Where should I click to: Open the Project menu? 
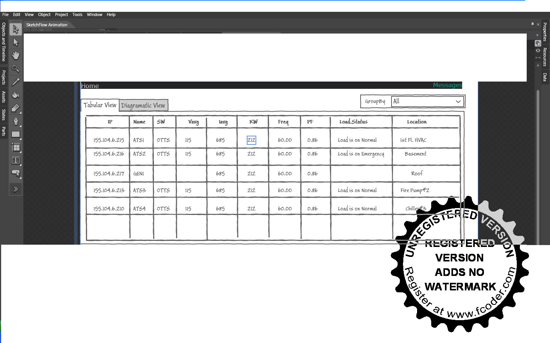(x=61, y=14)
